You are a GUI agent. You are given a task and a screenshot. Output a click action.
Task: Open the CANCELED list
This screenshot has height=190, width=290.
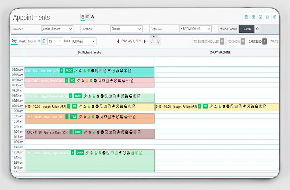click(258, 41)
